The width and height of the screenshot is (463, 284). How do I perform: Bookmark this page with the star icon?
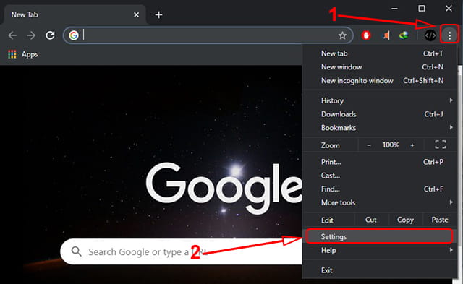[342, 35]
